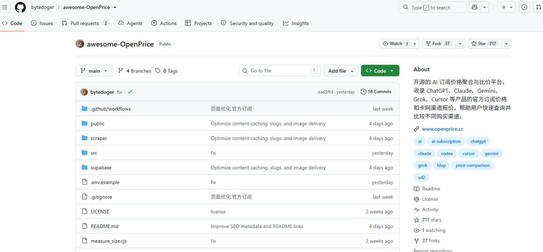Switch to the Pull requests tab
The image size is (543, 252).
click(x=86, y=24)
